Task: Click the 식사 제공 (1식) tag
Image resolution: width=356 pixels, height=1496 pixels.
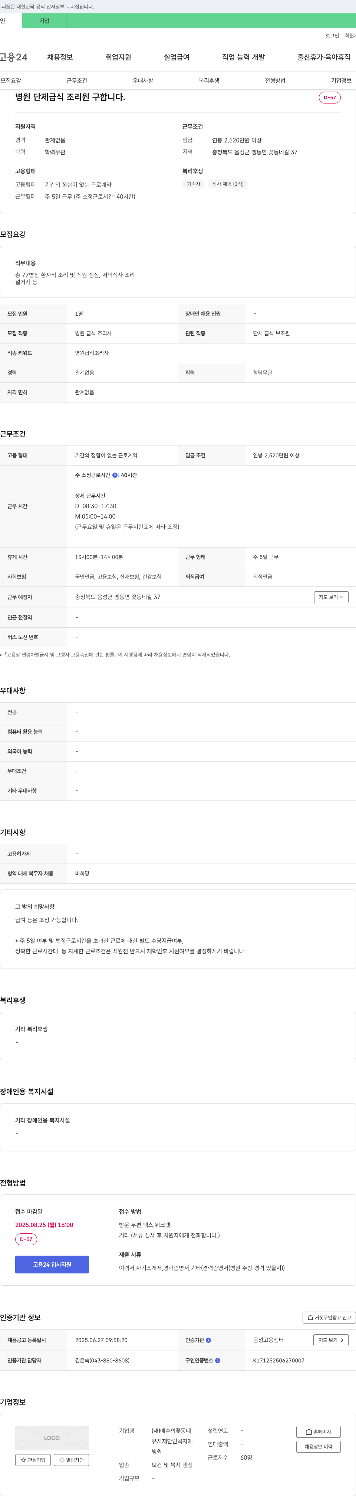Action: click(228, 184)
